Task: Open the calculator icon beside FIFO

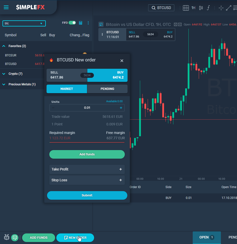Action: click(x=81, y=23)
